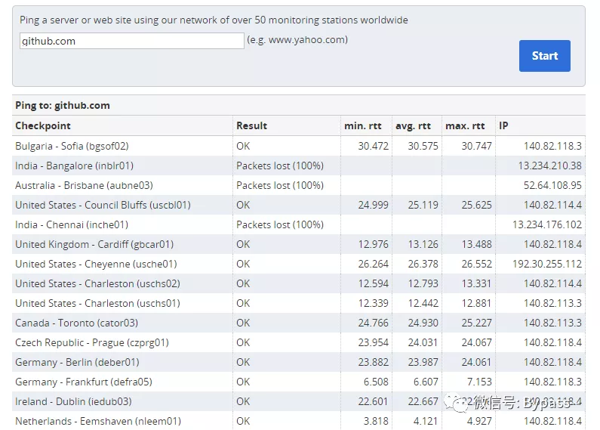
Task: Select the Australia - Brisbane (aubne03) checkpoint
Action: [x=84, y=185]
